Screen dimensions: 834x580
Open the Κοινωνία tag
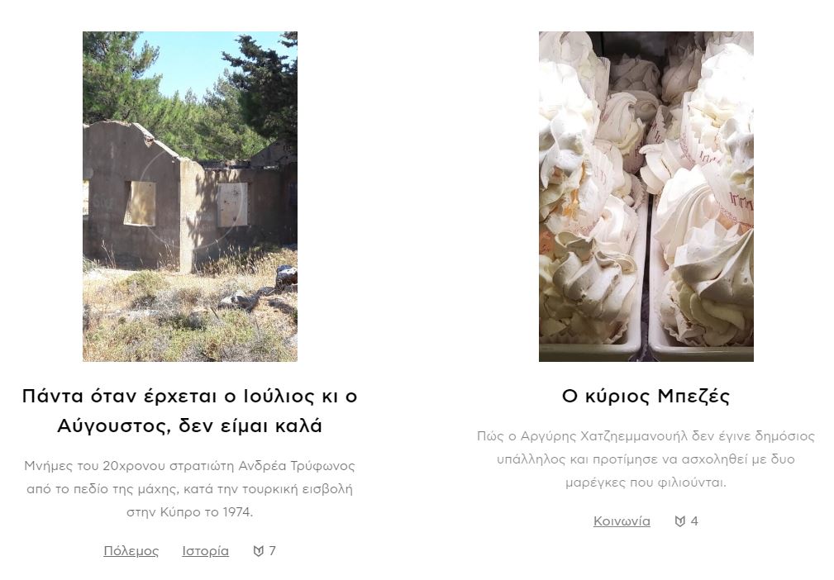(622, 521)
